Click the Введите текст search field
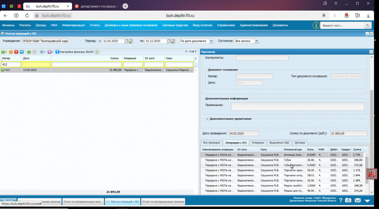 [x=342, y=25]
